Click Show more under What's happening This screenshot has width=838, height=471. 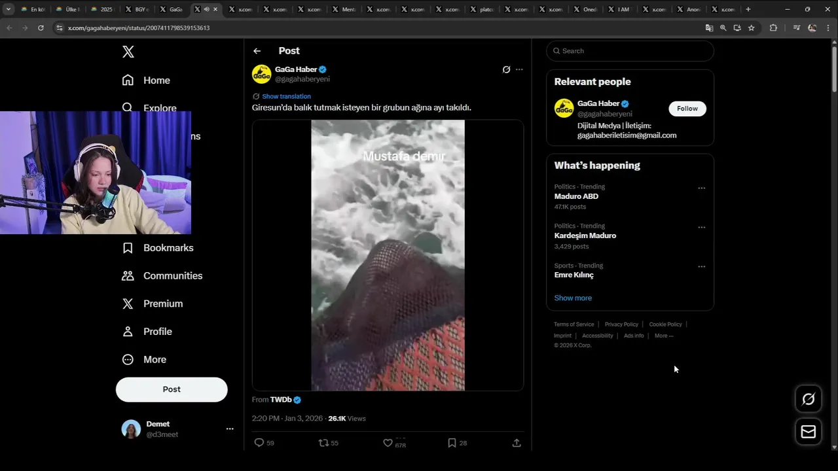573,298
